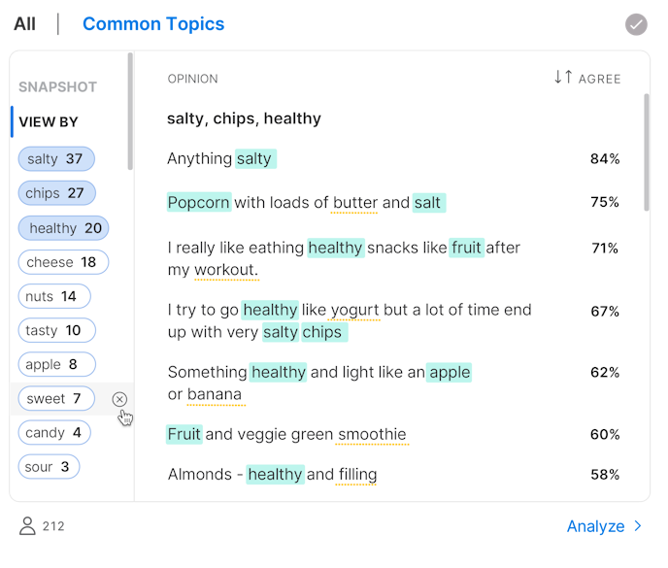
Task: Deselect the chips 27 topic chip
Action: point(56,193)
